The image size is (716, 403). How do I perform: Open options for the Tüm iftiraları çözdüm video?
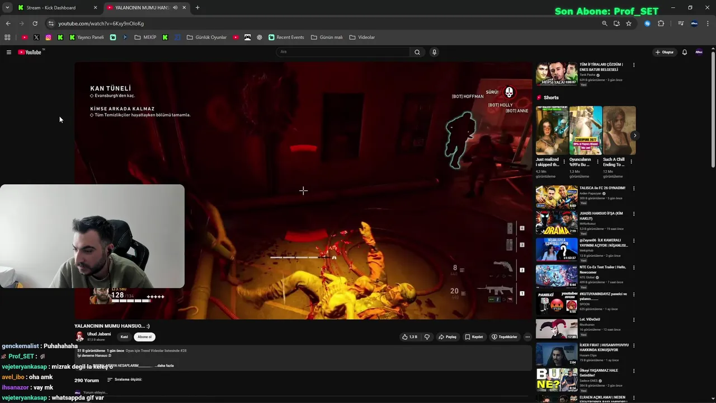tap(634, 65)
